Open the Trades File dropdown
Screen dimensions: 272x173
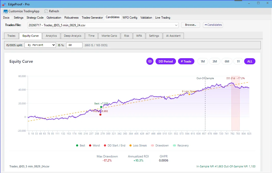pyautogui.click(x=103, y=25)
